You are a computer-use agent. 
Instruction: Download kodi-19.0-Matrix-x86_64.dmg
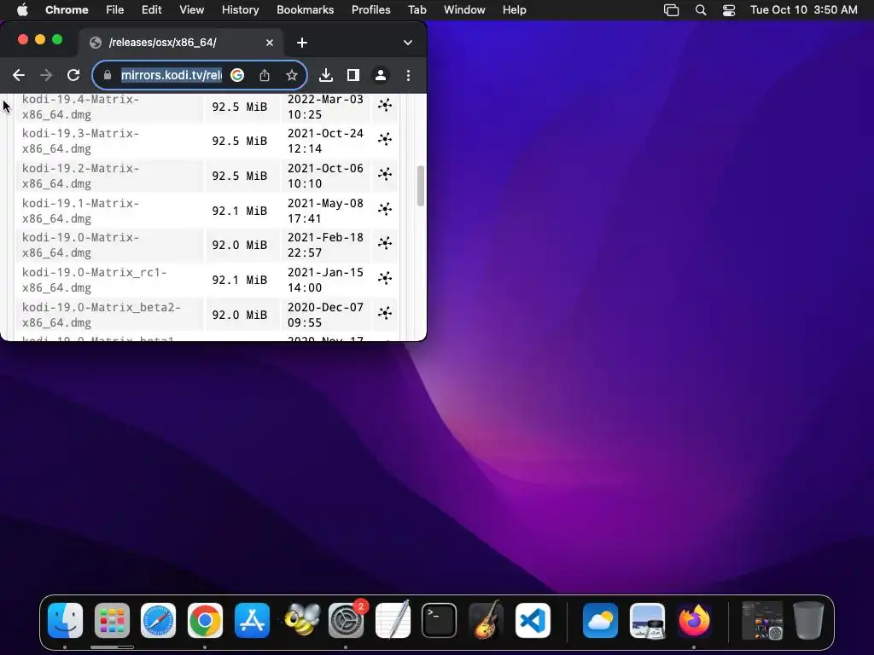81,245
